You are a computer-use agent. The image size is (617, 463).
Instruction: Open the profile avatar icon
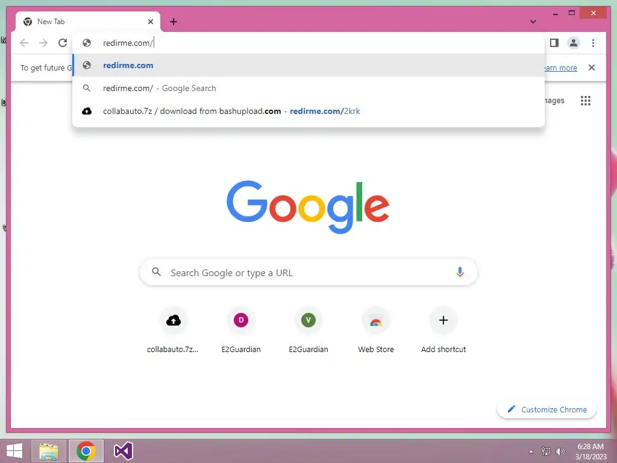pyautogui.click(x=574, y=43)
